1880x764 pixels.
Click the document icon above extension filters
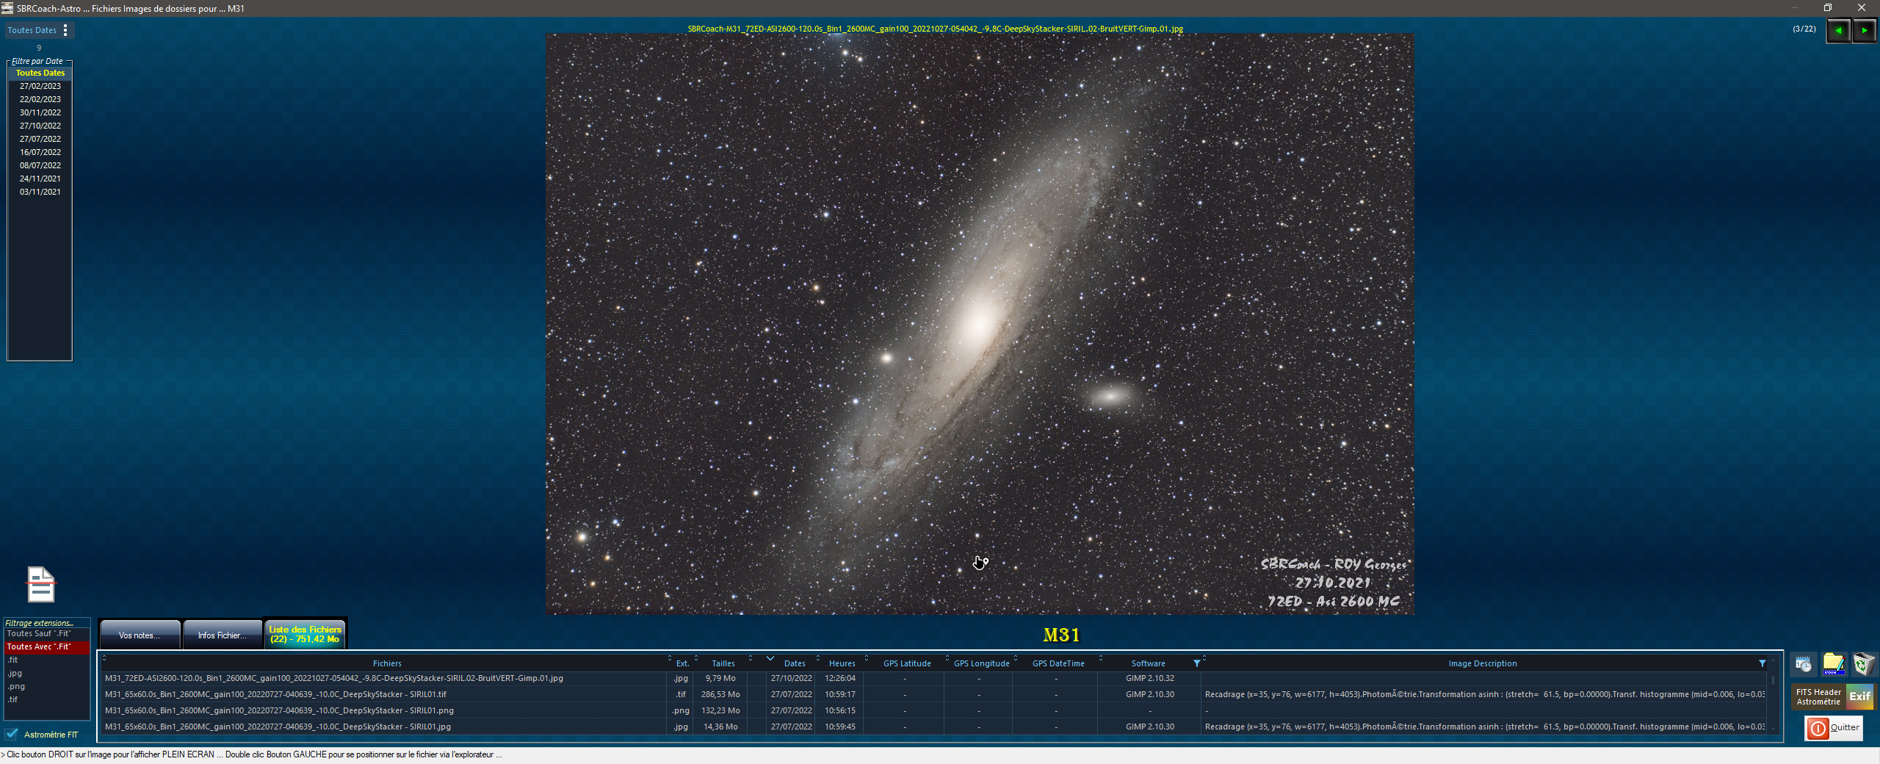[x=41, y=585]
